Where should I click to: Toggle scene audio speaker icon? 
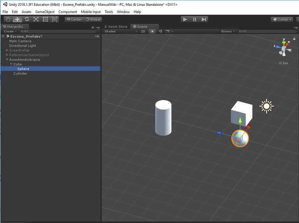[160, 31]
